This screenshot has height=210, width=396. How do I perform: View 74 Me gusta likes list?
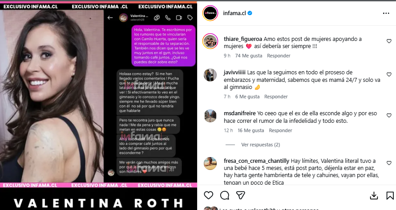click(x=249, y=56)
